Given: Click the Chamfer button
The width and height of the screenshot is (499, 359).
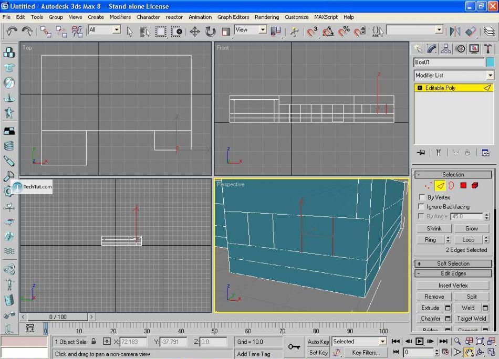Looking at the screenshot, I should (x=430, y=319).
